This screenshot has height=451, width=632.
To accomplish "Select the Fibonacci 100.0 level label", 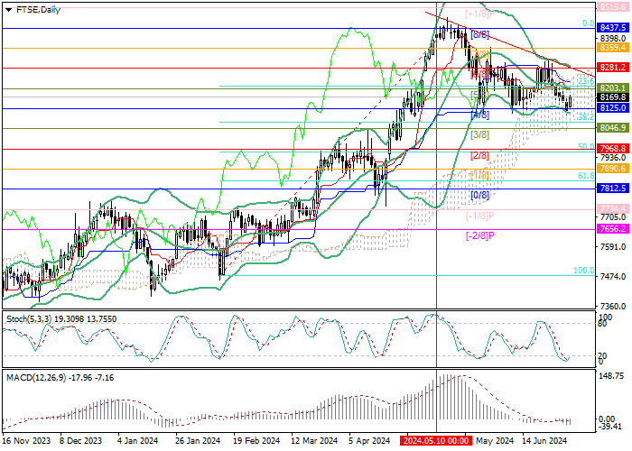I will 583,271.
